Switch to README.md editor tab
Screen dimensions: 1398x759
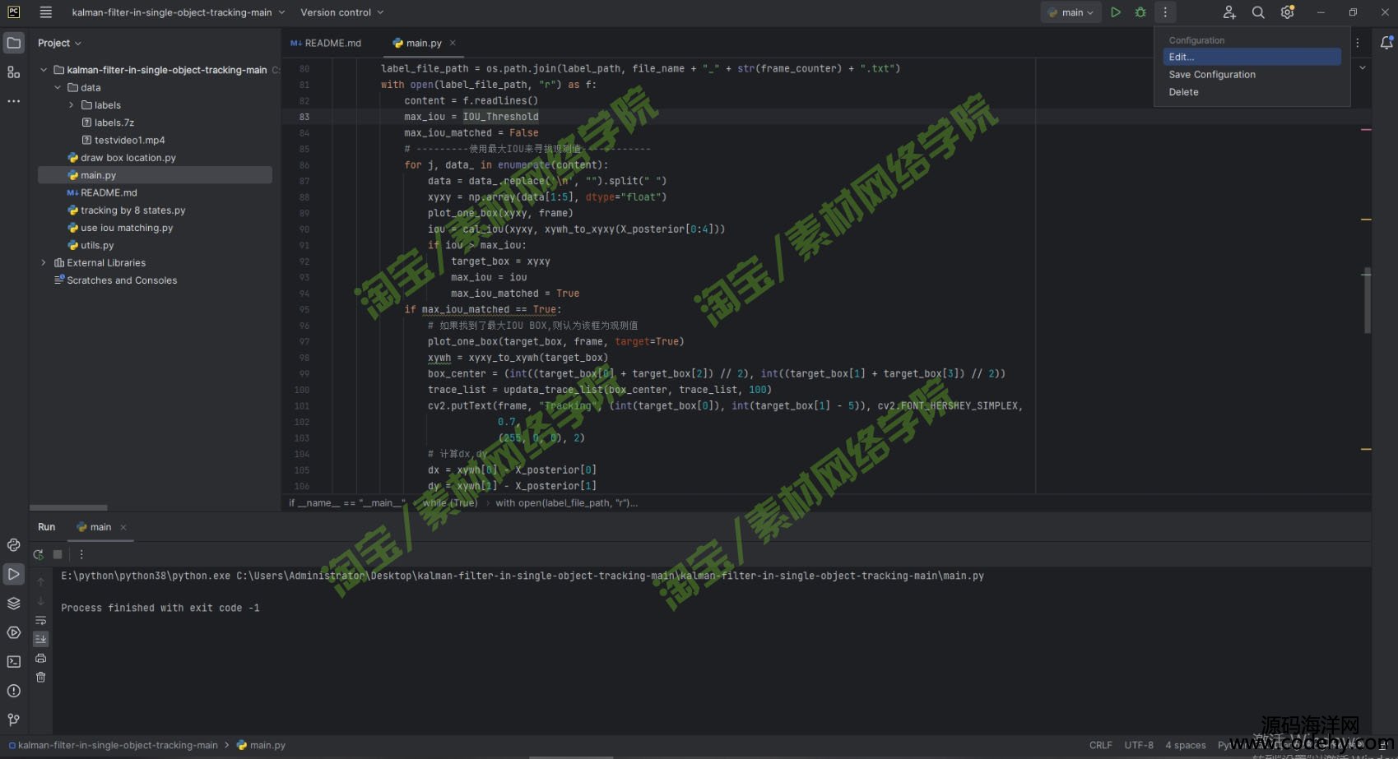(326, 43)
